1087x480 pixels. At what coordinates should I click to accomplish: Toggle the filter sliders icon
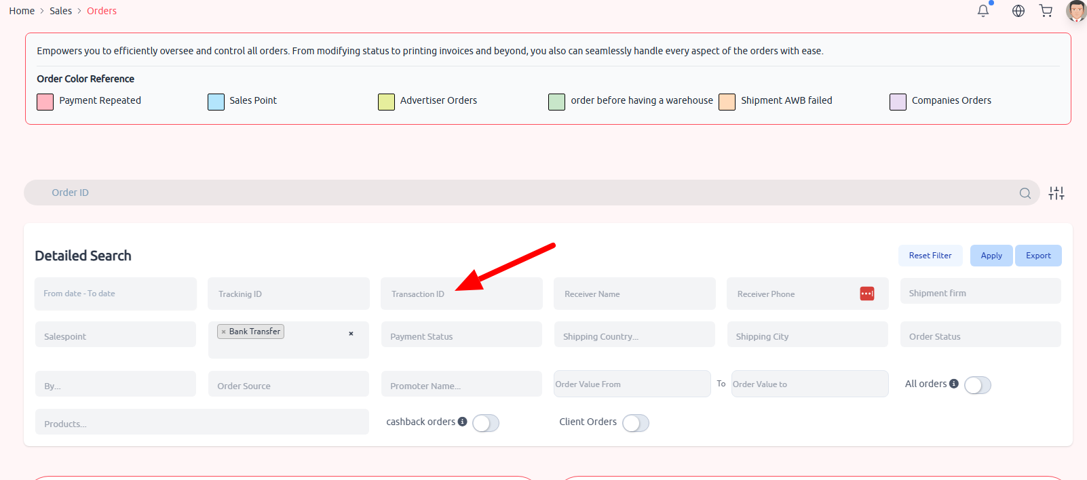(1056, 193)
